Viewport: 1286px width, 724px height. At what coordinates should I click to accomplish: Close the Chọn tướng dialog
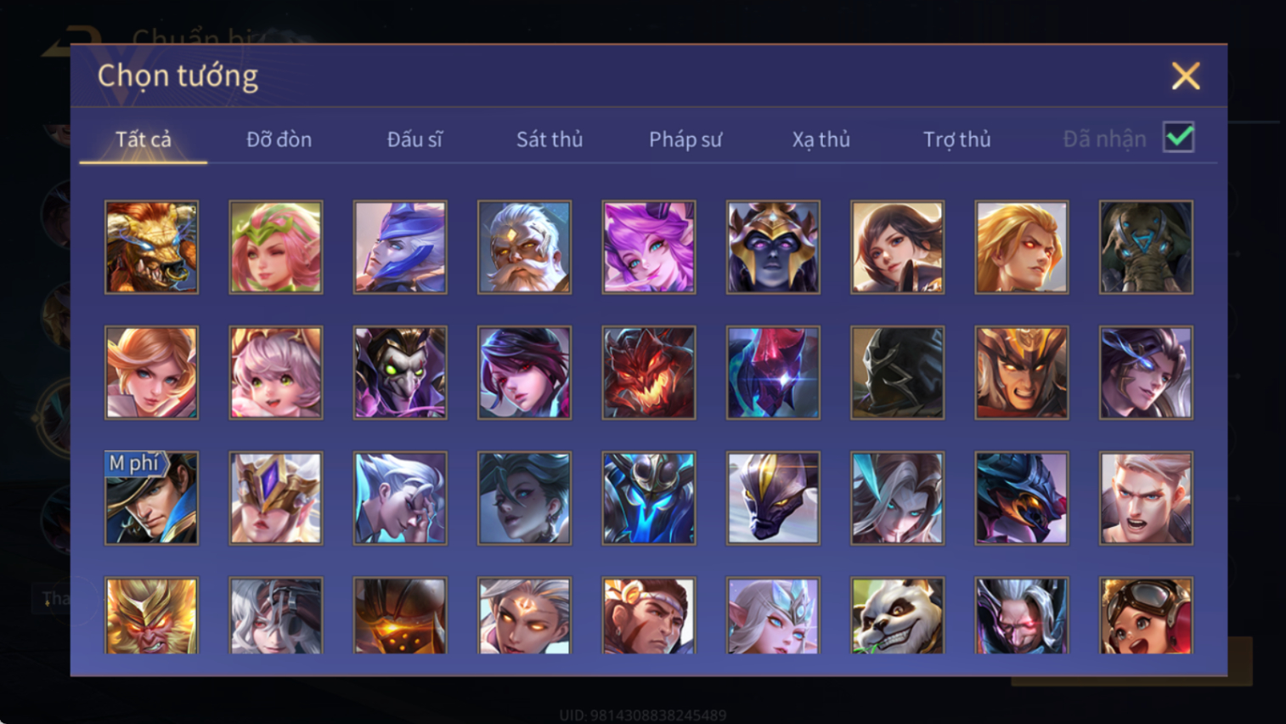(x=1186, y=76)
